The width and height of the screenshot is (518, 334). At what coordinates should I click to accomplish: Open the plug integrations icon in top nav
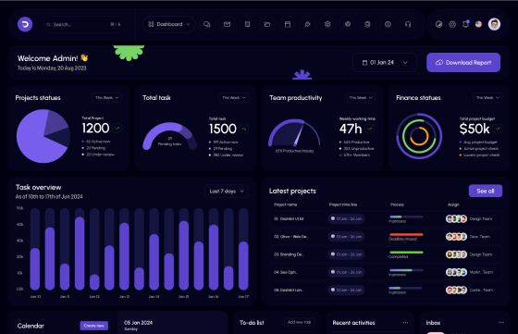pyautogui.click(x=307, y=24)
